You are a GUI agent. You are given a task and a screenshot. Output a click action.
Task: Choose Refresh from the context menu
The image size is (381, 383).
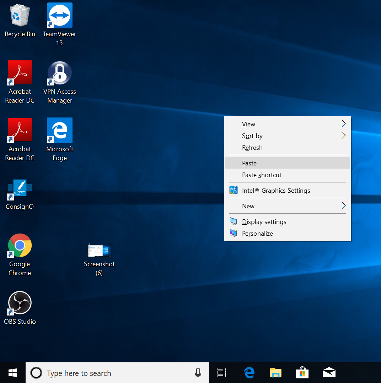(x=287, y=148)
